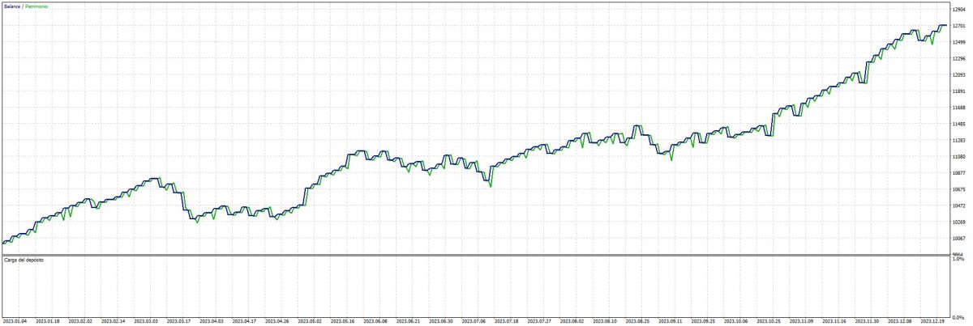Click the blue Balance legend label
973x326 pixels.
coord(11,6)
